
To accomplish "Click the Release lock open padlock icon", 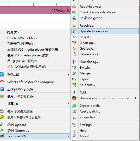I will [74, 54].
